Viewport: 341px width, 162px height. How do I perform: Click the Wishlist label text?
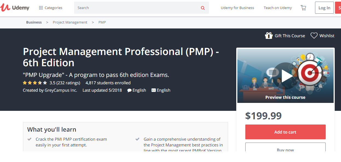point(327,36)
